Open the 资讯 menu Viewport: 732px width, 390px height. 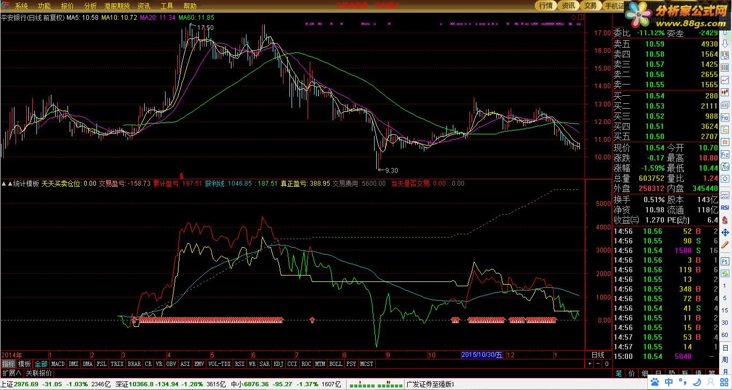(x=144, y=6)
